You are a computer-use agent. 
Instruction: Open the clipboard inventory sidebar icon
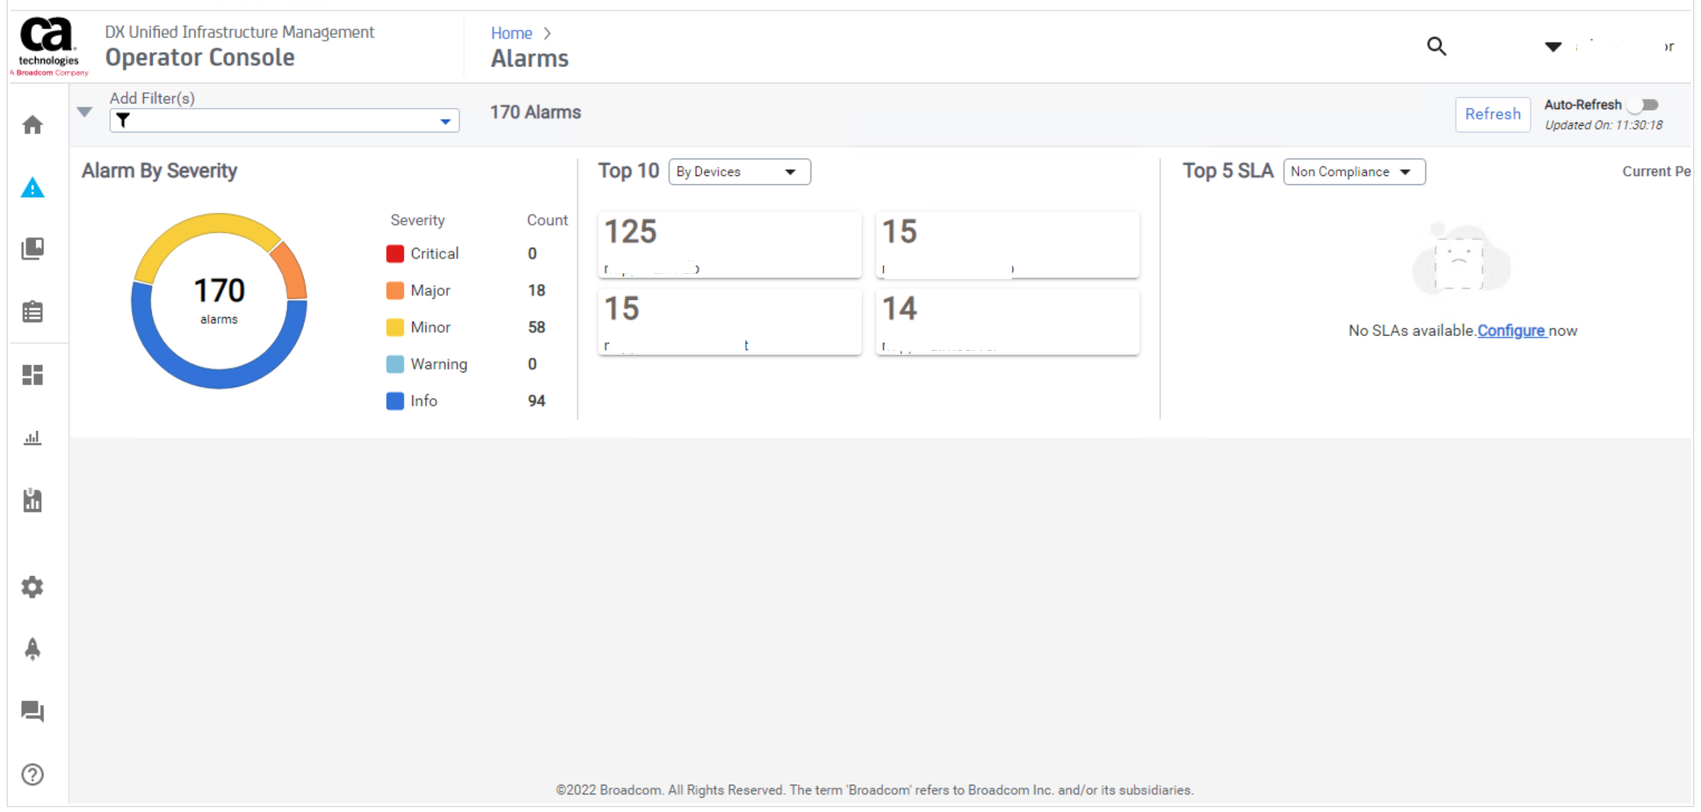33,312
